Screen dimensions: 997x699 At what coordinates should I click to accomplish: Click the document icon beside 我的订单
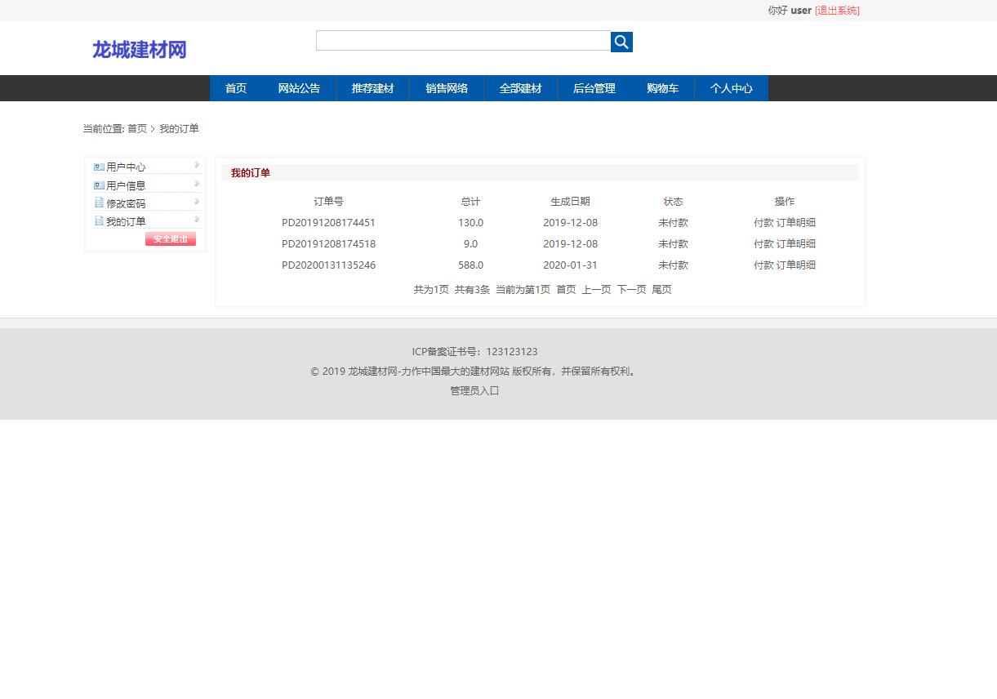(99, 220)
